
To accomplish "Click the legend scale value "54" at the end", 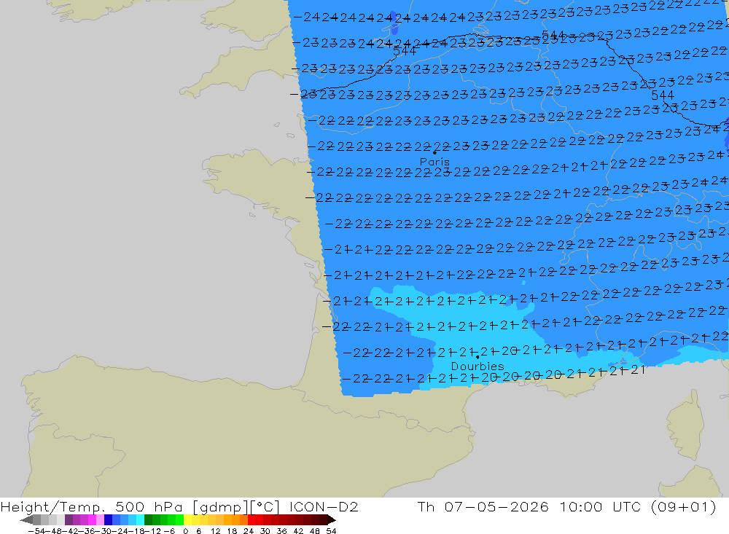I will tap(331, 531).
